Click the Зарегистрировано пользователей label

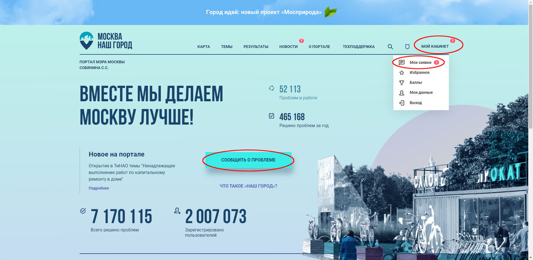pos(204,232)
